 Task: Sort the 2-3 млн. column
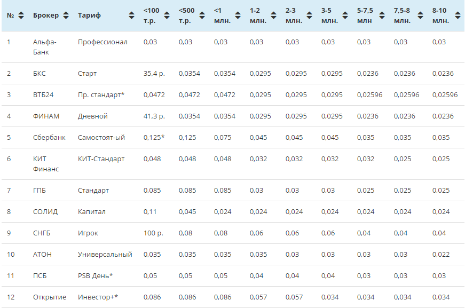click(309, 15)
